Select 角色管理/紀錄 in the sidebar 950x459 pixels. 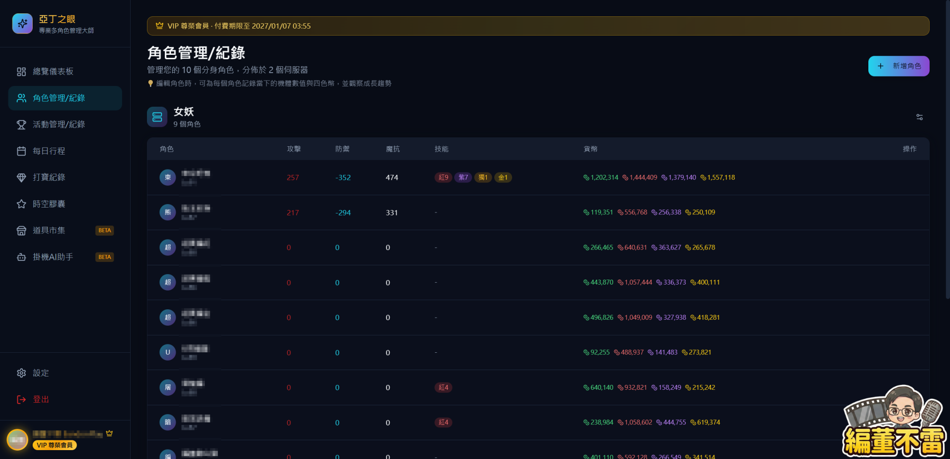pos(65,98)
